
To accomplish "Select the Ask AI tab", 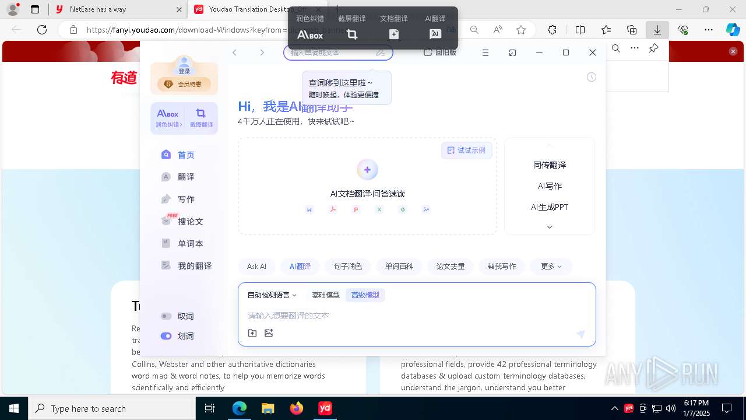I will [256, 267].
